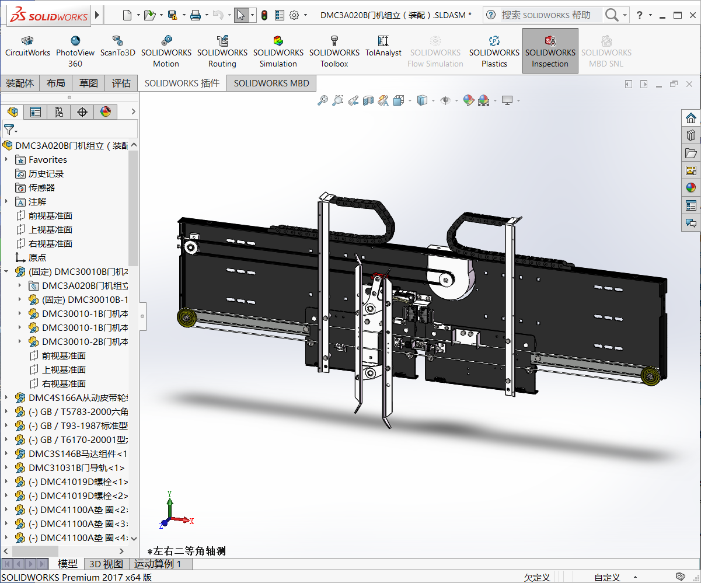Select the 布局 ribbon tab
Screen dimensions: 701x583
(56, 83)
